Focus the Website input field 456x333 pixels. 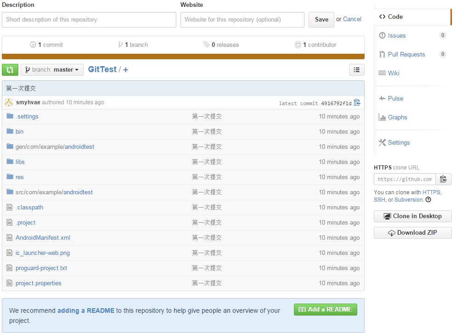point(242,20)
